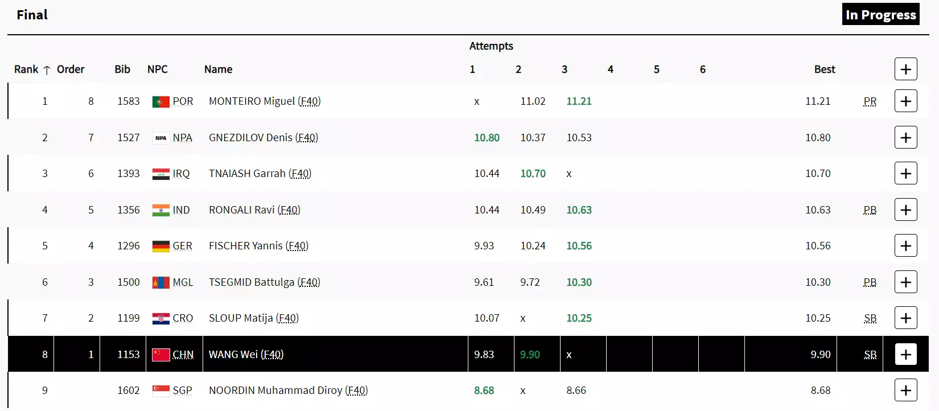Expand NOORDIN Muhammad Diroy's row

(905, 391)
